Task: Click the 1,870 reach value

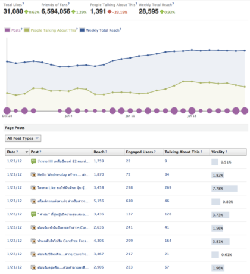Action: [99, 174]
